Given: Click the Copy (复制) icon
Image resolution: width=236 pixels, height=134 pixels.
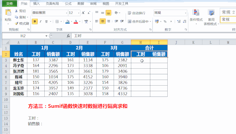Looking at the screenshot, I should 16,17.
